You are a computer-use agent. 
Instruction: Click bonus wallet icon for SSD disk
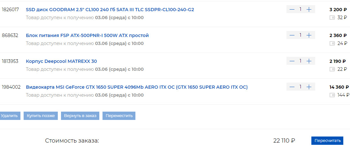point(332,18)
